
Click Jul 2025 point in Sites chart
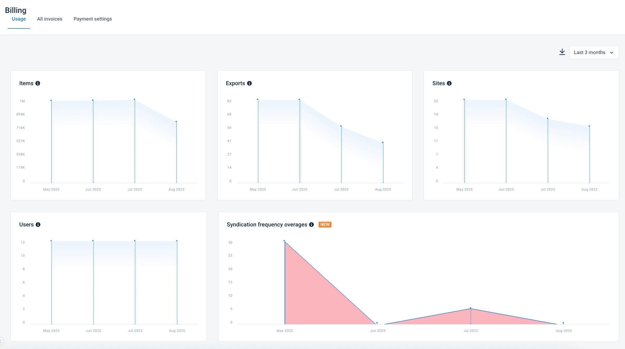[x=548, y=118]
